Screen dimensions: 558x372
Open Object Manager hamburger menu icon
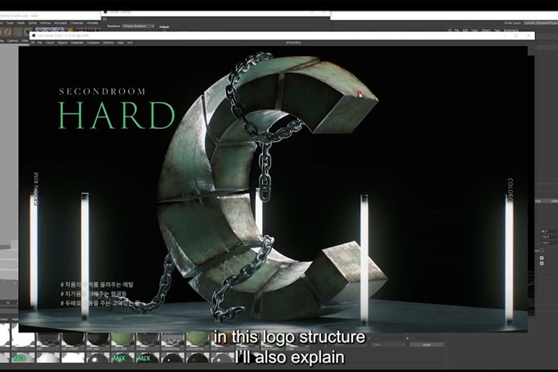450,31
